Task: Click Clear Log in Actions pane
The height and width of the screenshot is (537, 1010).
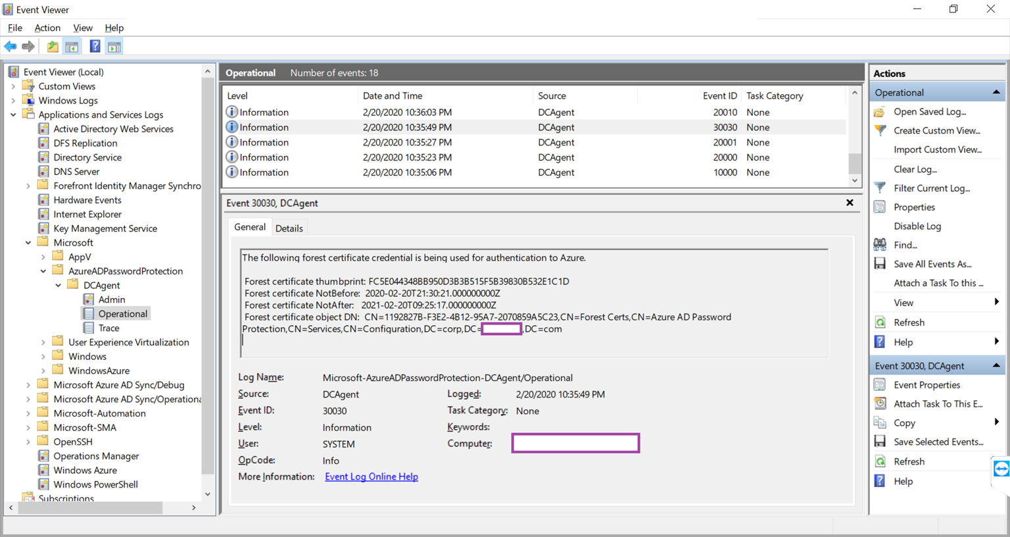Action: click(915, 169)
